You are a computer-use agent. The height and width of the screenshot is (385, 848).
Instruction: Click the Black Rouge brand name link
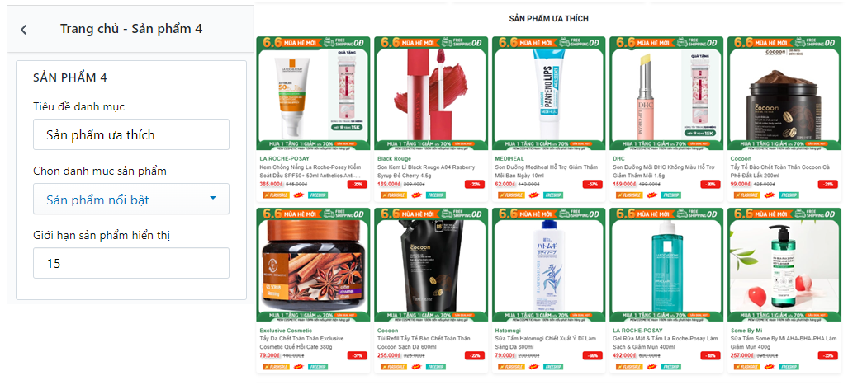click(x=394, y=159)
